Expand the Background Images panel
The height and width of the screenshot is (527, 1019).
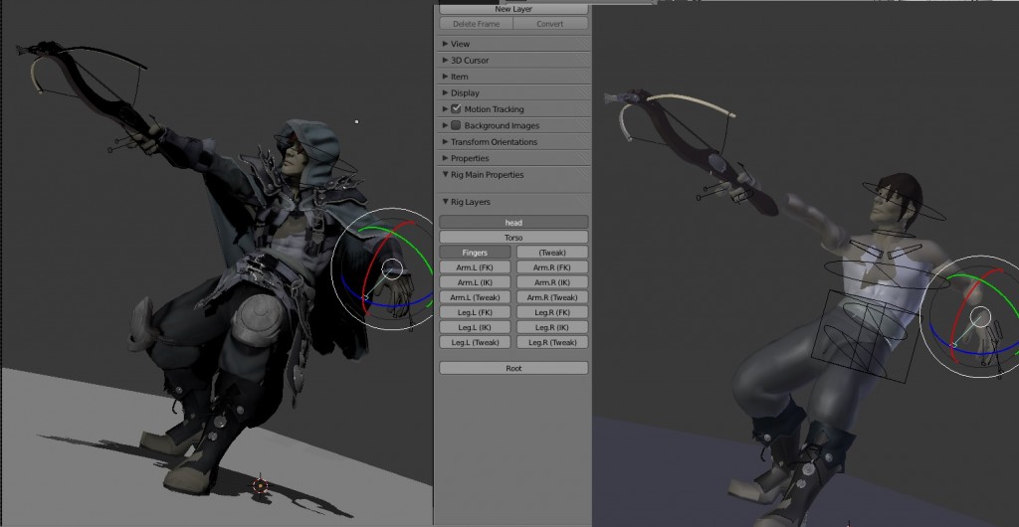(445, 125)
